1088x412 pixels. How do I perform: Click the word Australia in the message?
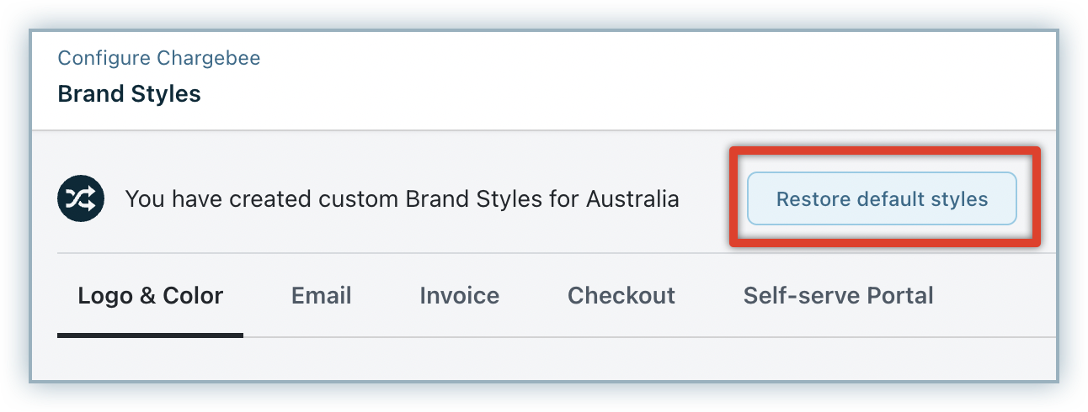pyautogui.click(x=632, y=199)
